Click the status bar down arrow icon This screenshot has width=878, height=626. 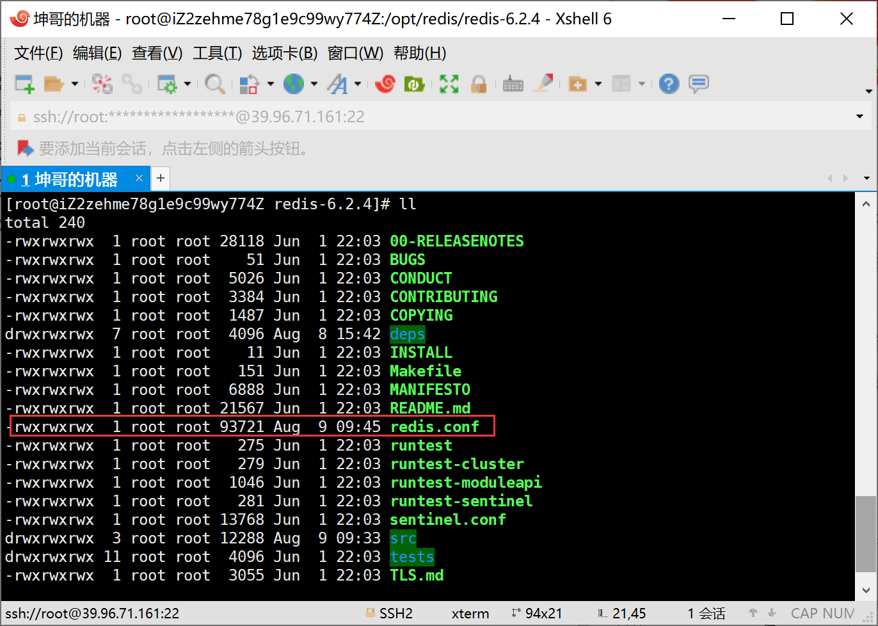[772, 613]
